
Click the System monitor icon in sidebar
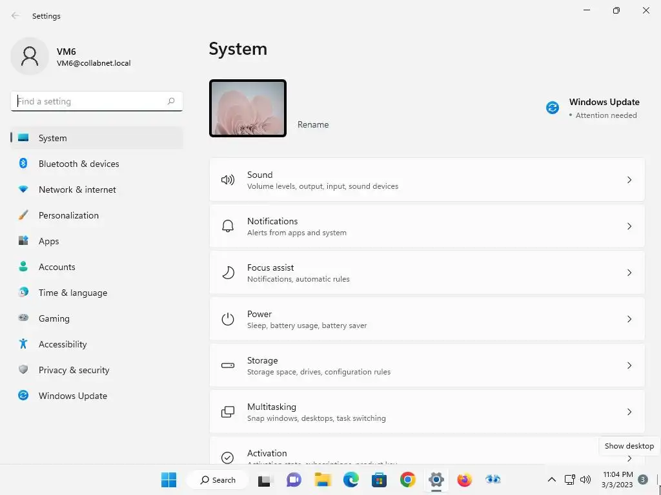(x=23, y=138)
